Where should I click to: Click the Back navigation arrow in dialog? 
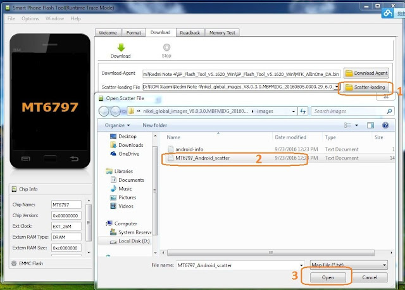(104, 111)
